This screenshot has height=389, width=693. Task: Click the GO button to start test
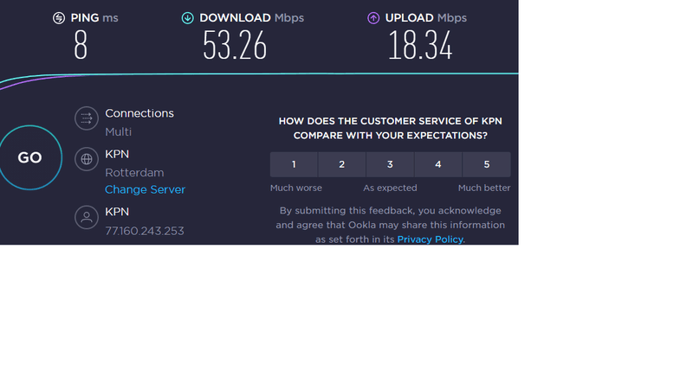click(30, 157)
